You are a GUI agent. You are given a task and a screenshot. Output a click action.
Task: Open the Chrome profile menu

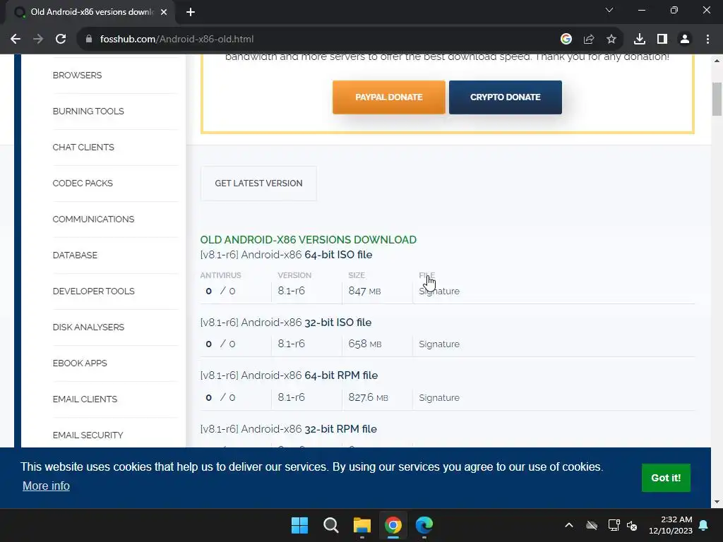pos(685,40)
